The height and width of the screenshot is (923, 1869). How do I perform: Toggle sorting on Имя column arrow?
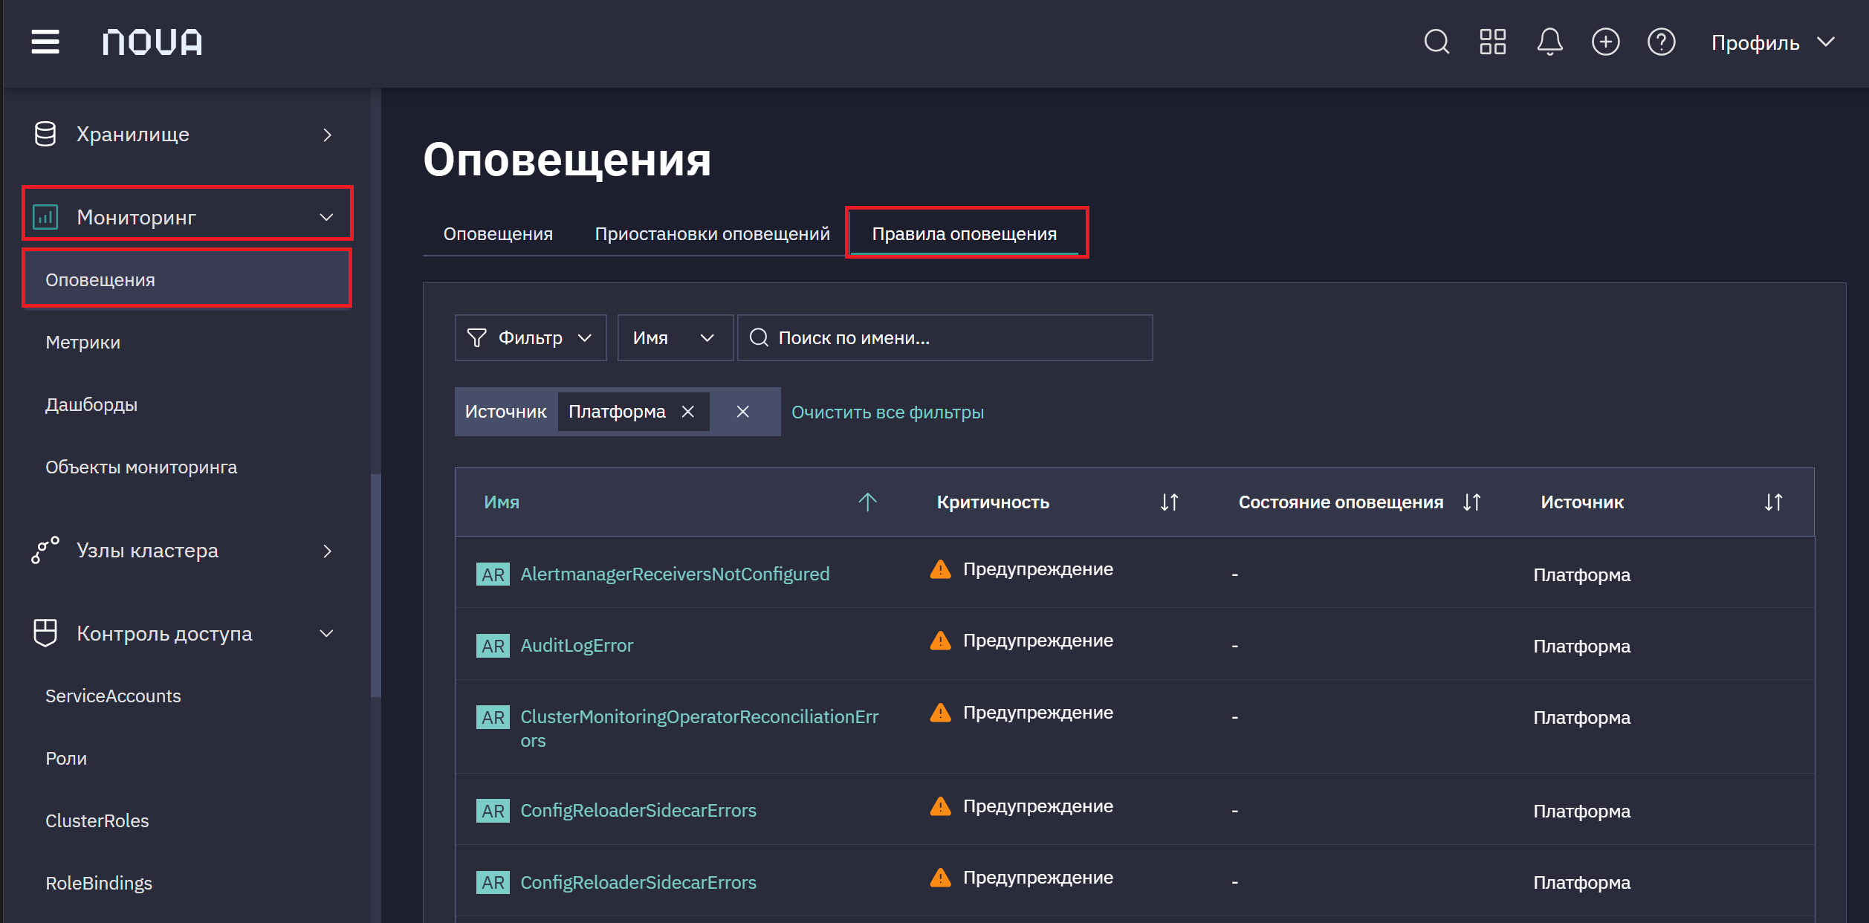click(867, 502)
